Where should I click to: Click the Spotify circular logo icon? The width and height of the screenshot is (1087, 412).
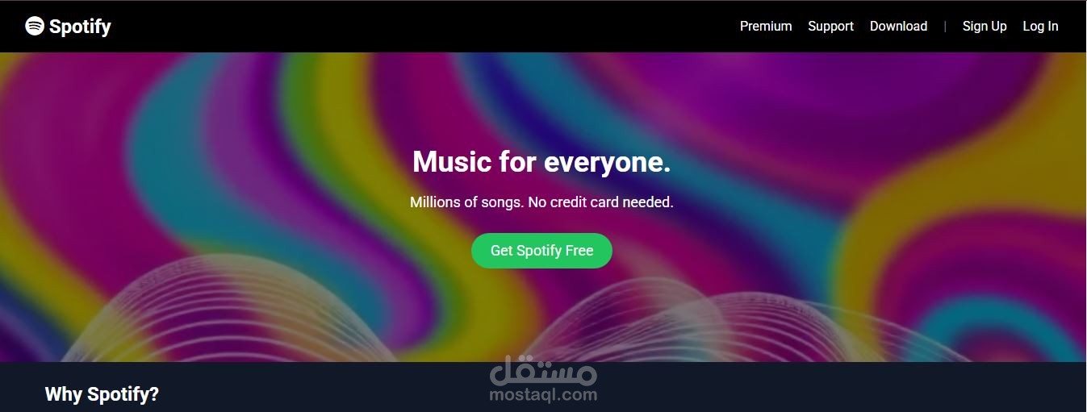click(x=35, y=26)
